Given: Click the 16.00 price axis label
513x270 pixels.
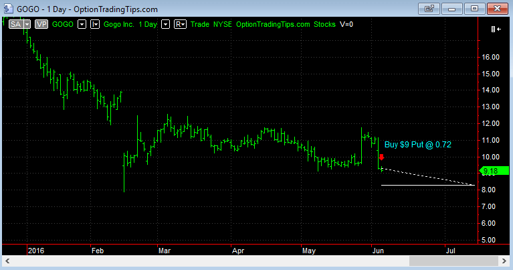Looking at the screenshot, I should (x=490, y=57).
